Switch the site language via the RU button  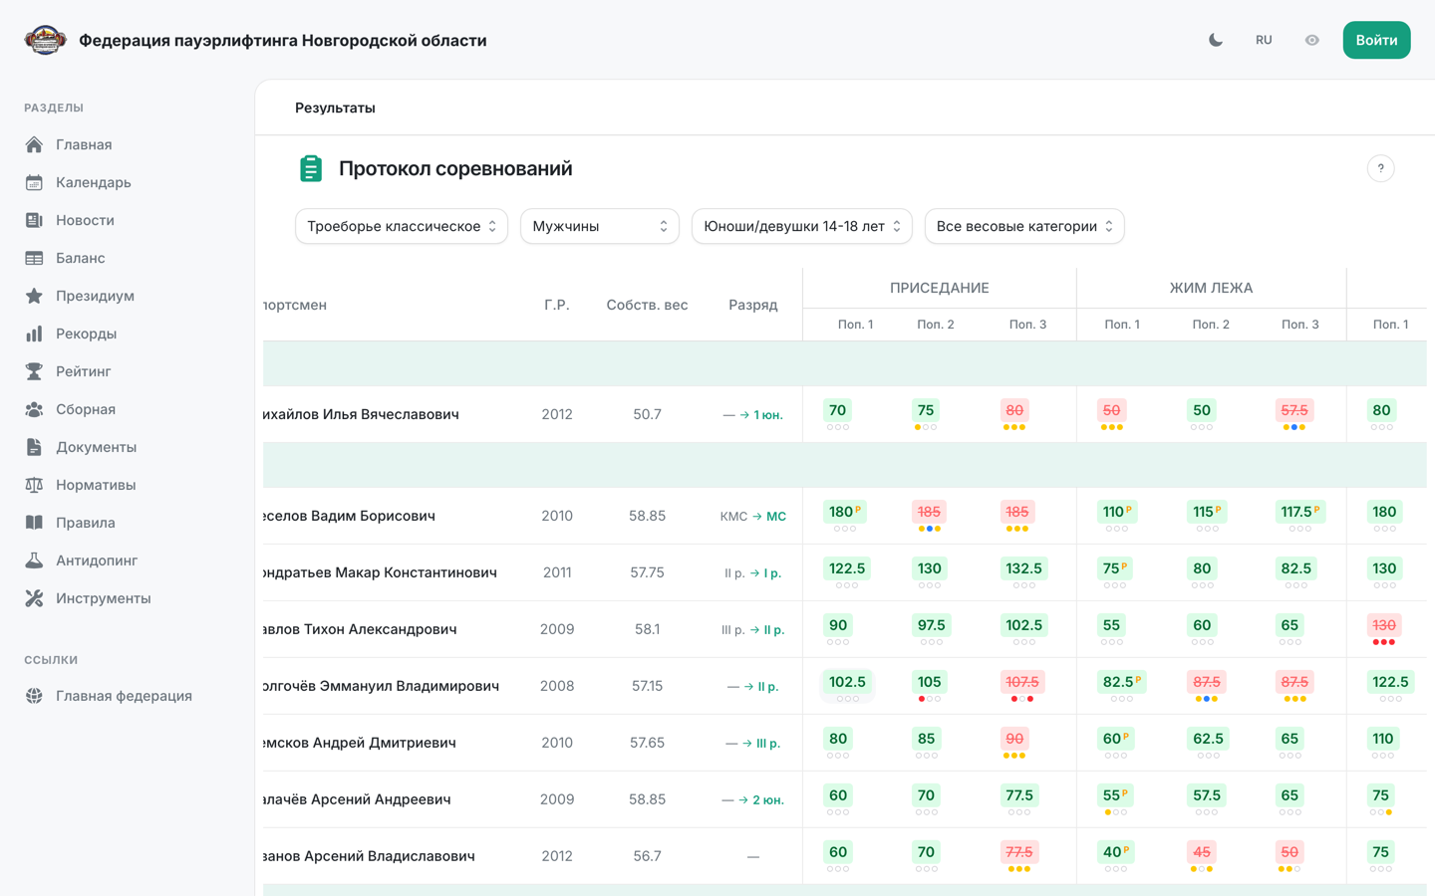1264,40
